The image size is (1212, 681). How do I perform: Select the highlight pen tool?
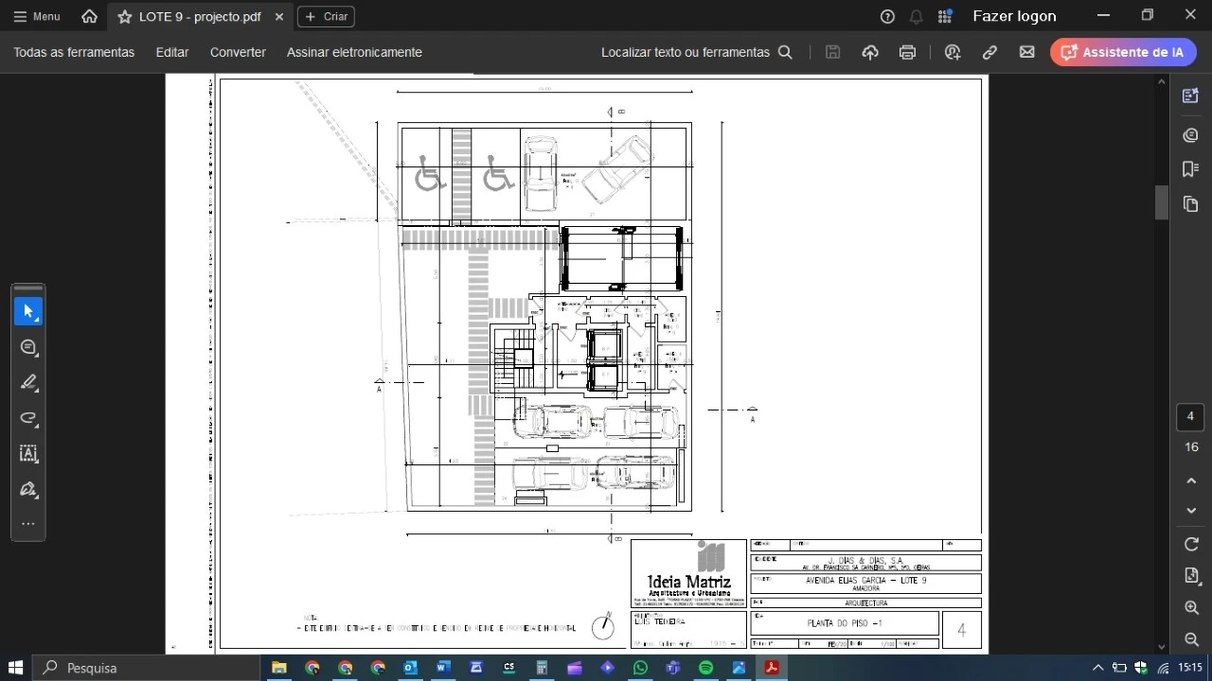pyautogui.click(x=28, y=382)
